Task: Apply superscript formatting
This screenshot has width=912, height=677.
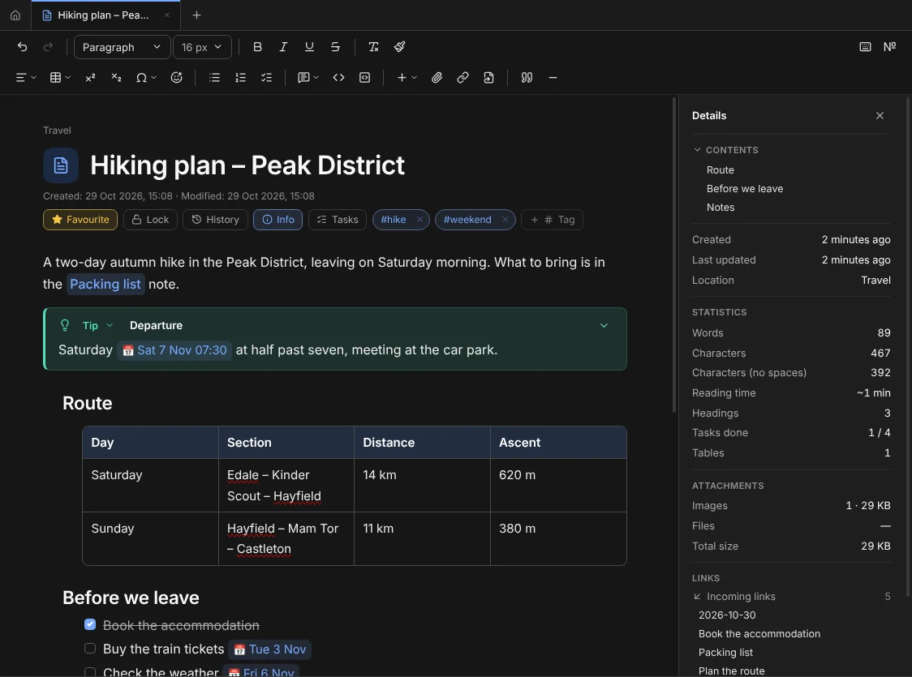Action: tap(90, 78)
